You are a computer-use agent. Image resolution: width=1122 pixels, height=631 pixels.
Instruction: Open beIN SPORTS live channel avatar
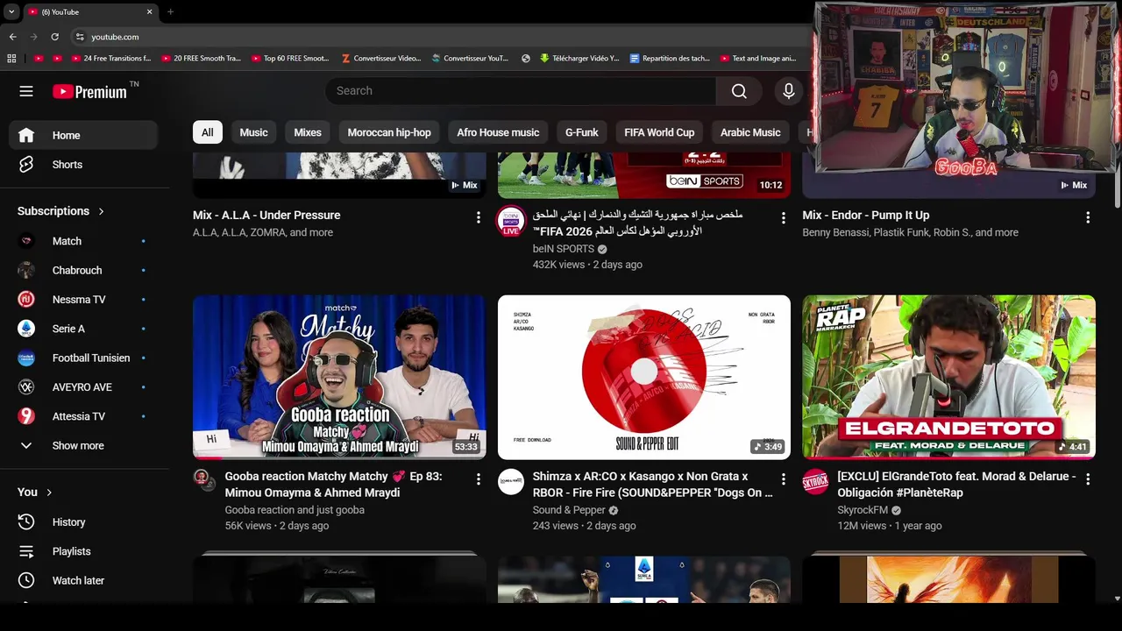pos(511,221)
